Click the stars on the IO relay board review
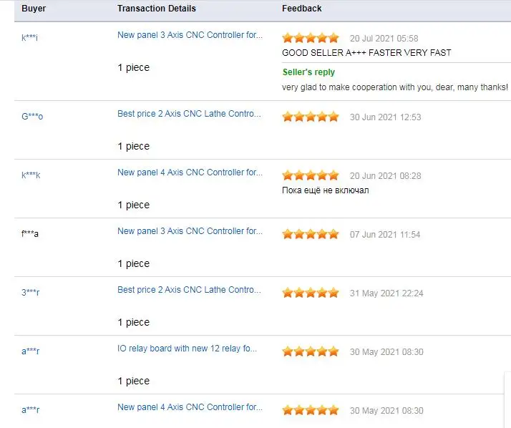 [x=311, y=351]
